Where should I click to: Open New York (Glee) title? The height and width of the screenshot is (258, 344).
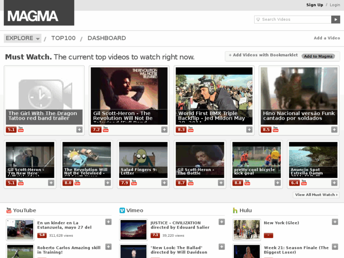pyautogui.click(x=281, y=223)
